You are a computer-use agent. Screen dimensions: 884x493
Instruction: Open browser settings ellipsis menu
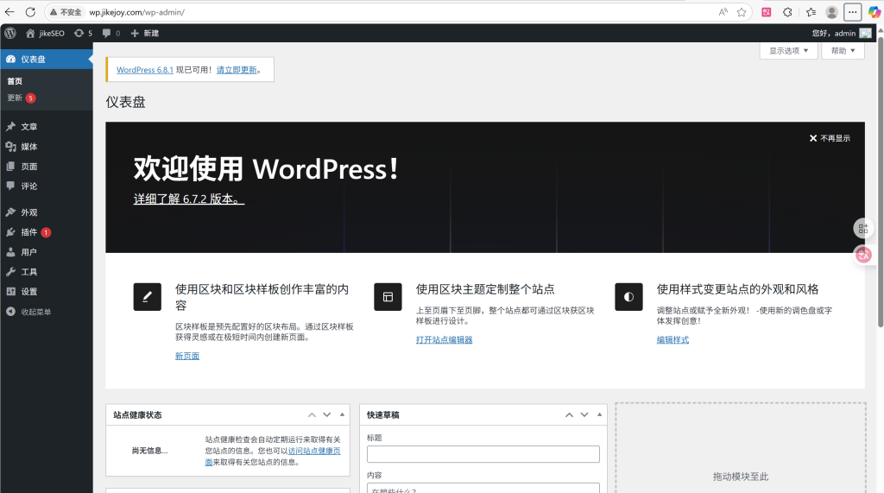(852, 12)
